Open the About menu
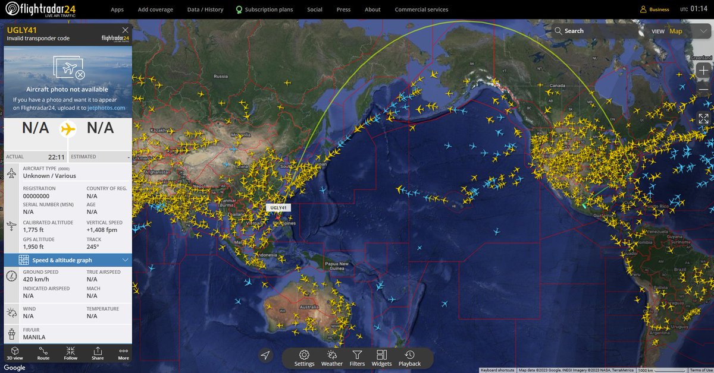Image resolution: width=714 pixels, height=373 pixels. coord(372,10)
